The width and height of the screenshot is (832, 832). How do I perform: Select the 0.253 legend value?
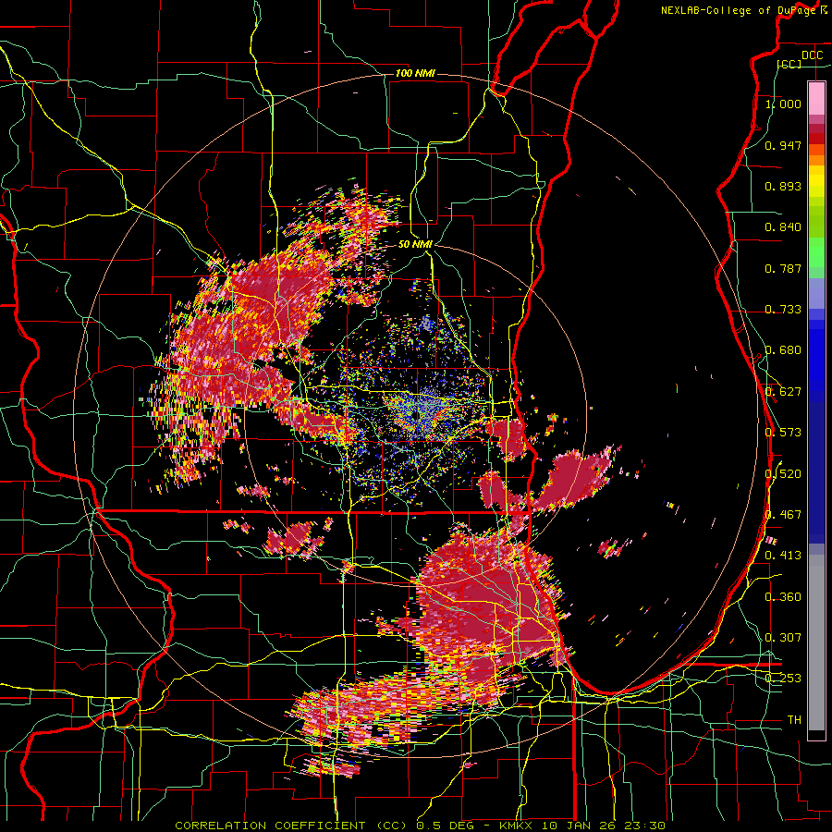pos(783,679)
